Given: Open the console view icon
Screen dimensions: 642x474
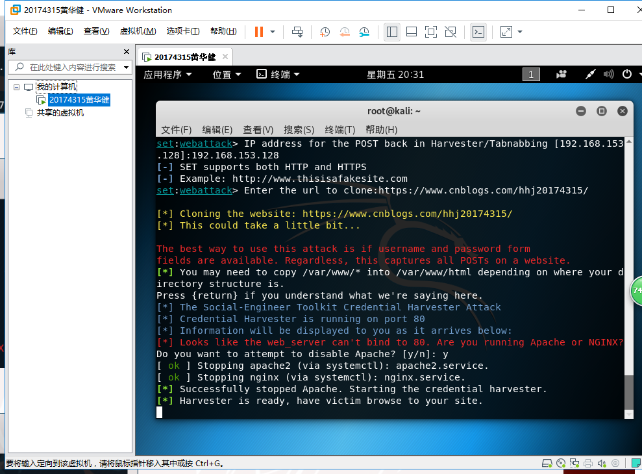Looking at the screenshot, I should [478, 32].
